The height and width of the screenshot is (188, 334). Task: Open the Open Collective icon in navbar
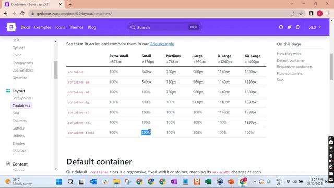point(297,27)
